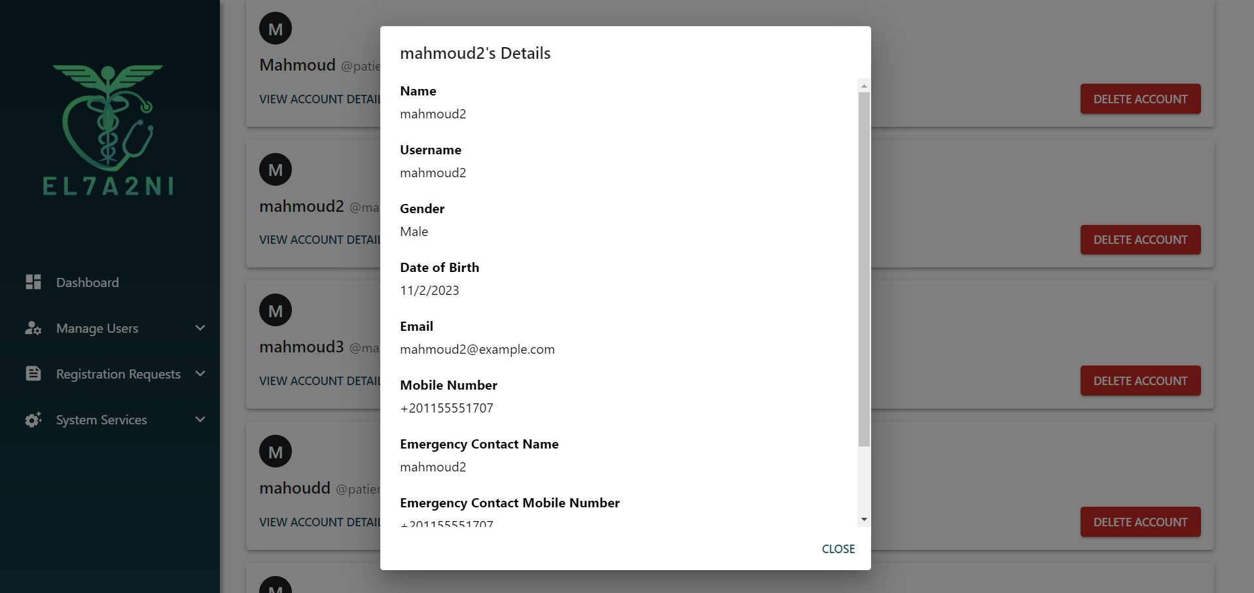Click mahoudd's M avatar circle
The image size is (1254, 593).
click(x=276, y=451)
